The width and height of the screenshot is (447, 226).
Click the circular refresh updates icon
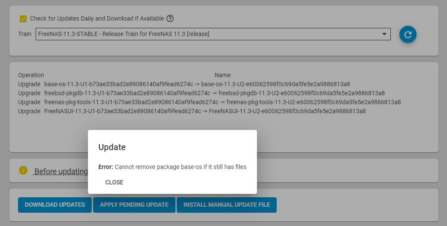(x=408, y=34)
